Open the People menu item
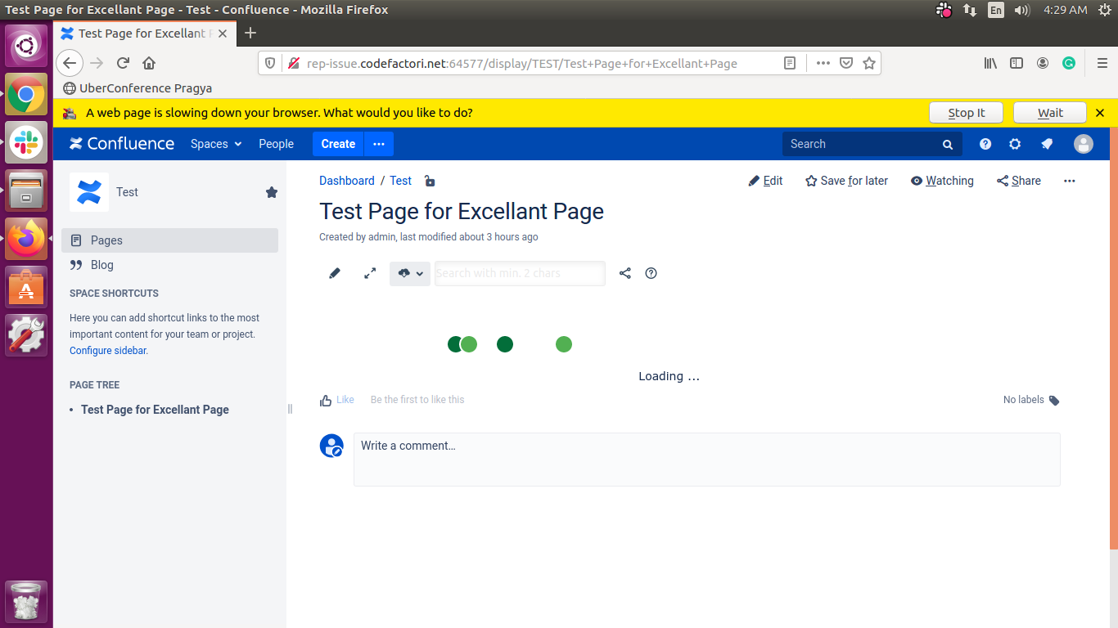The height and width of the screenshot is (628, 1118). (x=276, y=144)
